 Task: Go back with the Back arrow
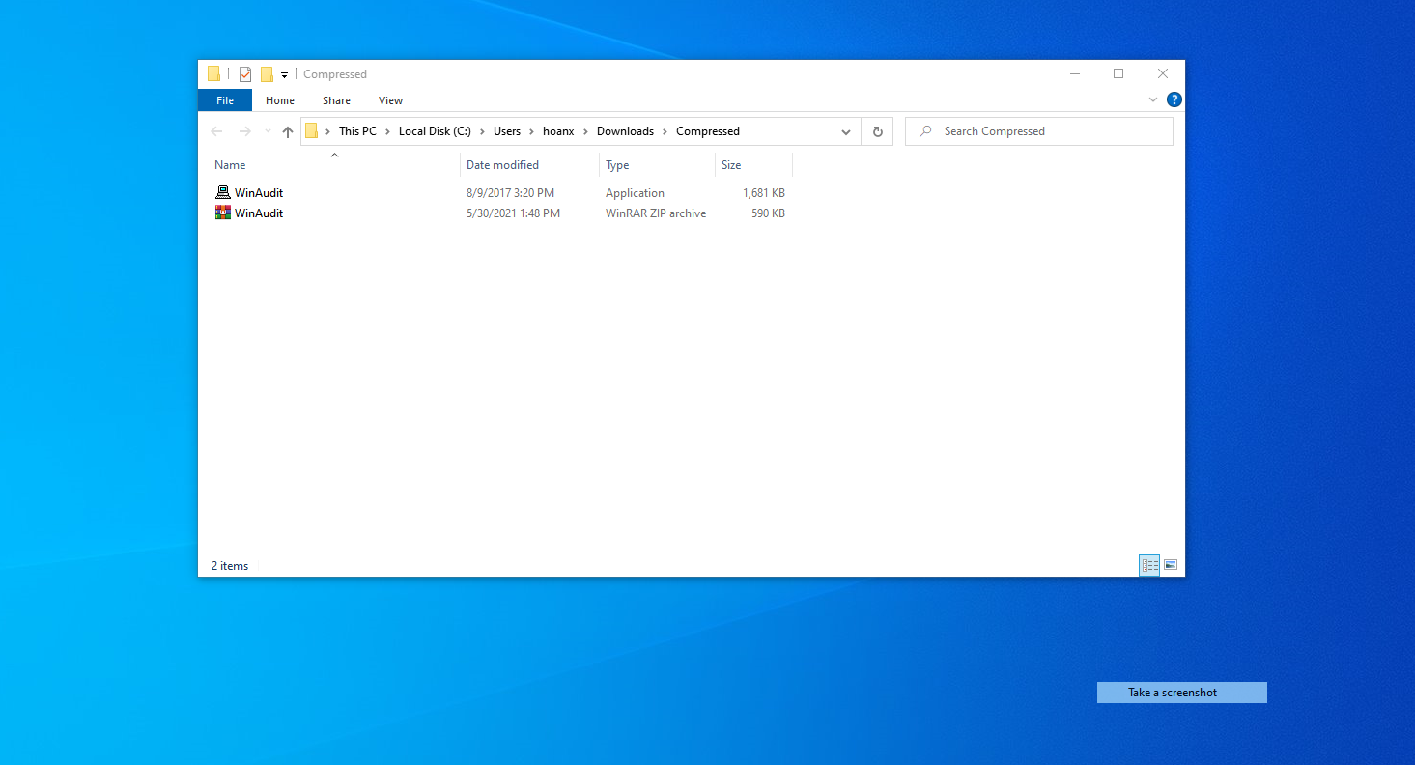[x=216, y=131]
